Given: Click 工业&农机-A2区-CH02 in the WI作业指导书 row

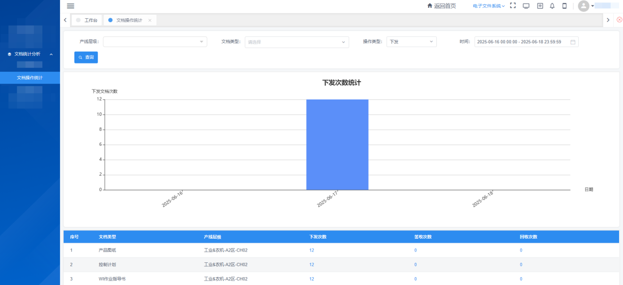Looking at the screenshot, I should 226,279.
